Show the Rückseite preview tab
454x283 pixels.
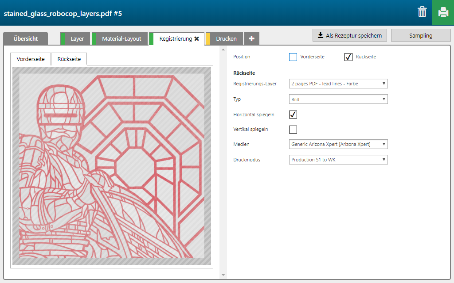(x=69, y=59)
